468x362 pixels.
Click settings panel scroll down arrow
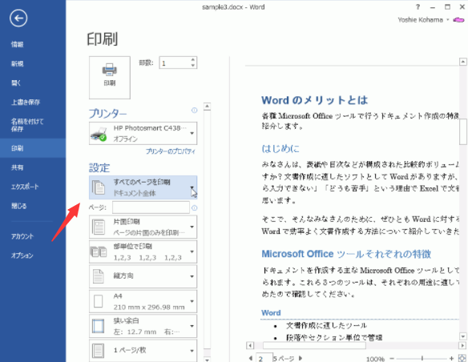coord(207,360)
